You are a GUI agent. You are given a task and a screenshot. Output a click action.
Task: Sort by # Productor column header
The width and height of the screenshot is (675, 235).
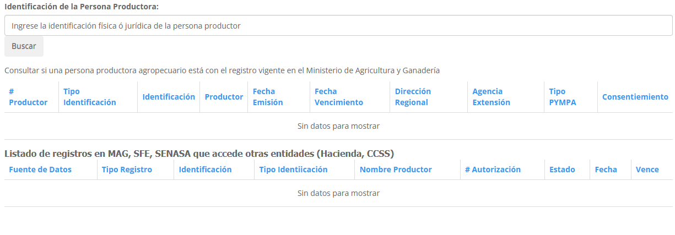28,97
